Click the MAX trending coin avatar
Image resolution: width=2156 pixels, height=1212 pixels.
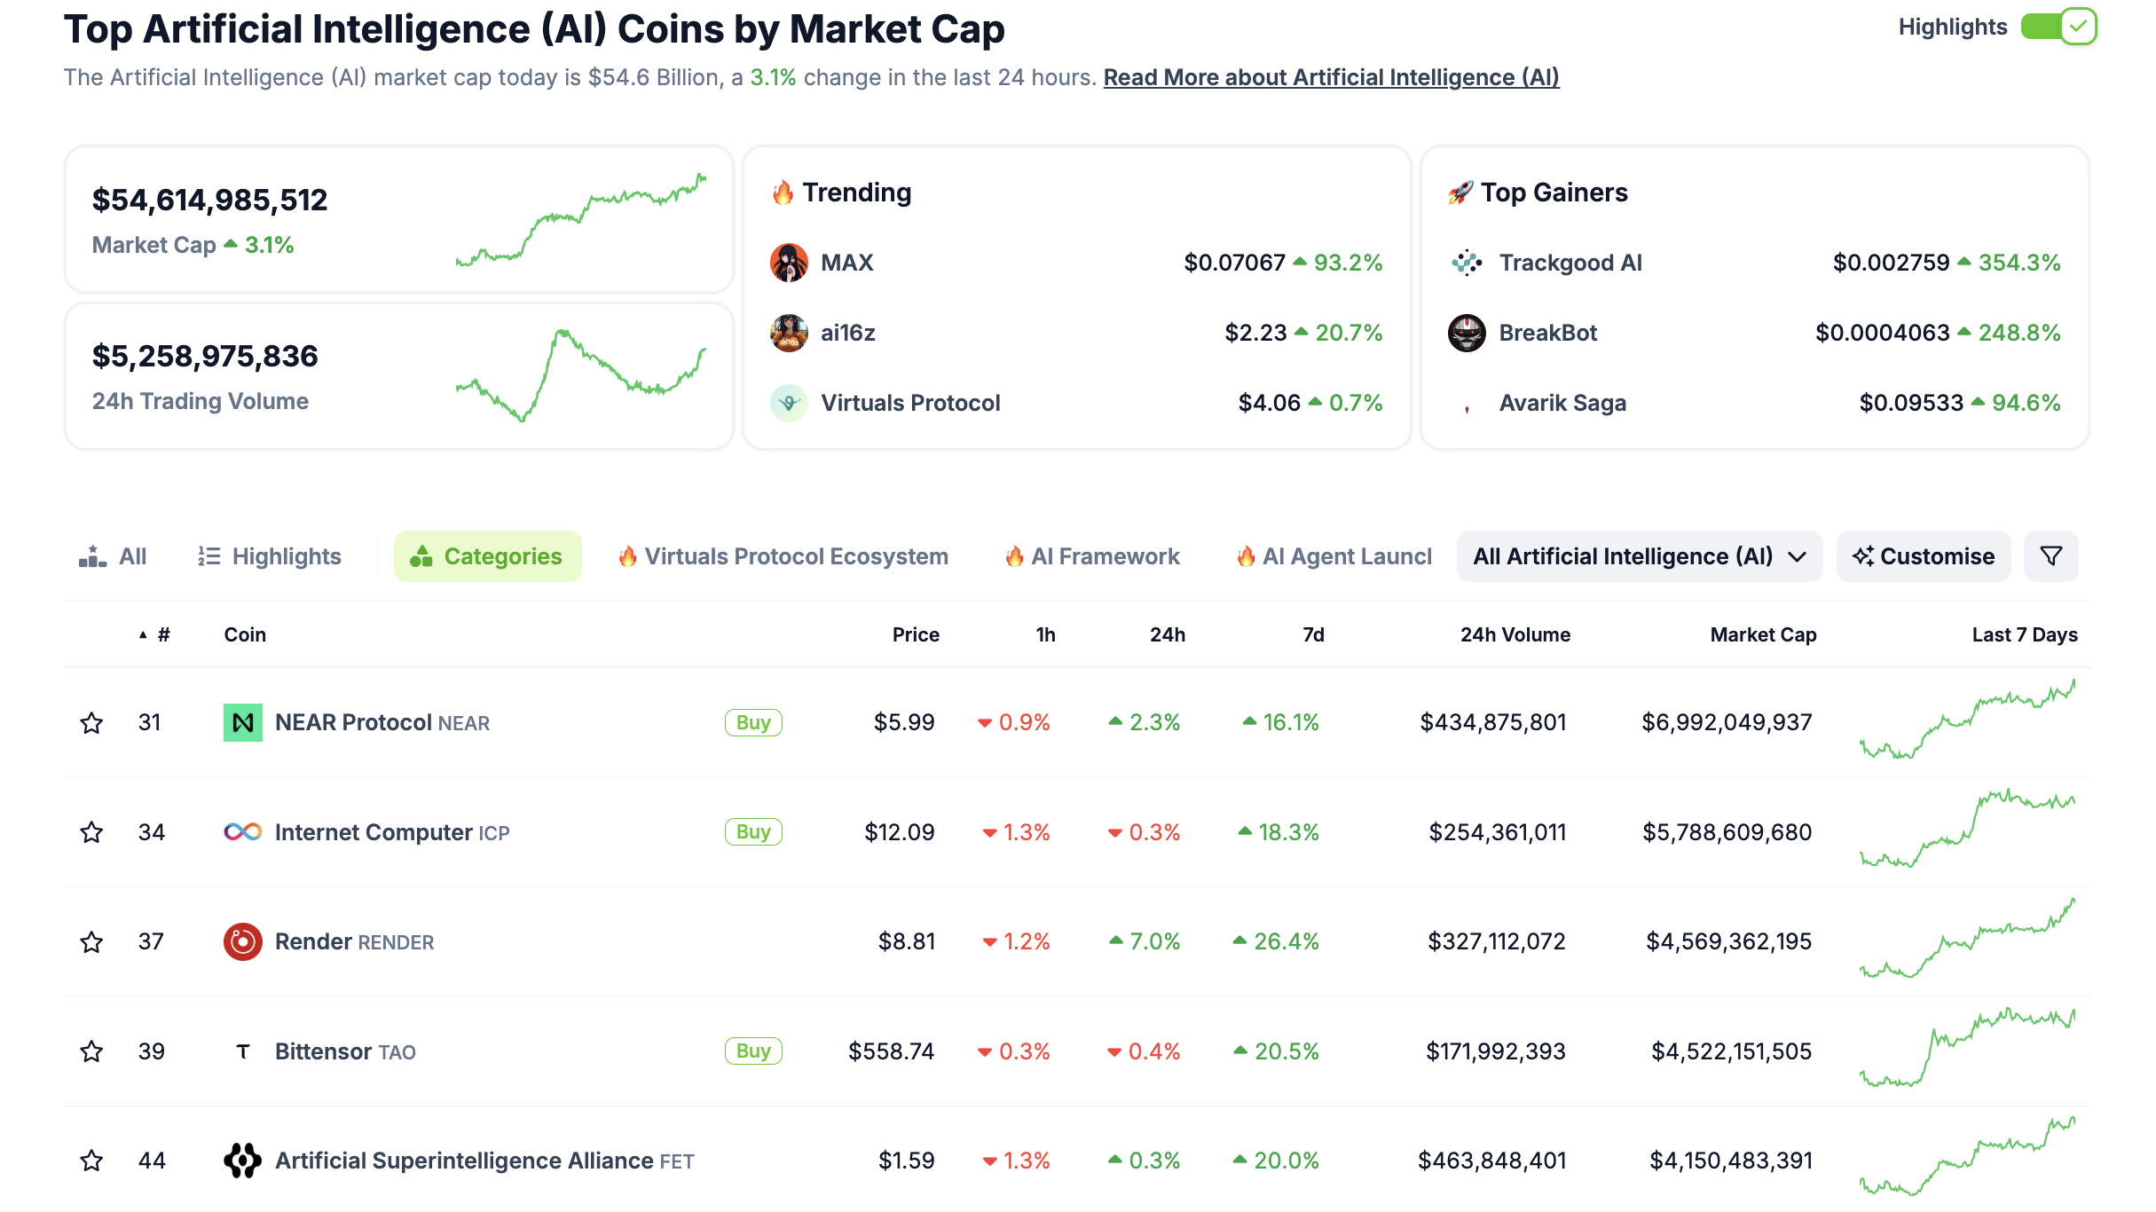tap(789, 263)
